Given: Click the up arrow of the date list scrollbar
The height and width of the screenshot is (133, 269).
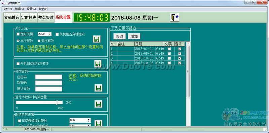Looking at the screenshot, I should (x=188, y=44).
